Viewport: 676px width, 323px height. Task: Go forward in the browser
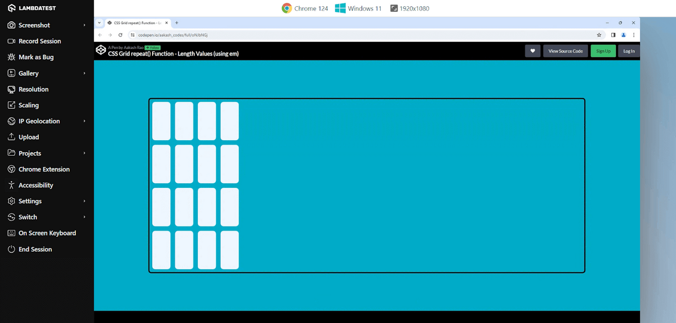pos(110,35)
